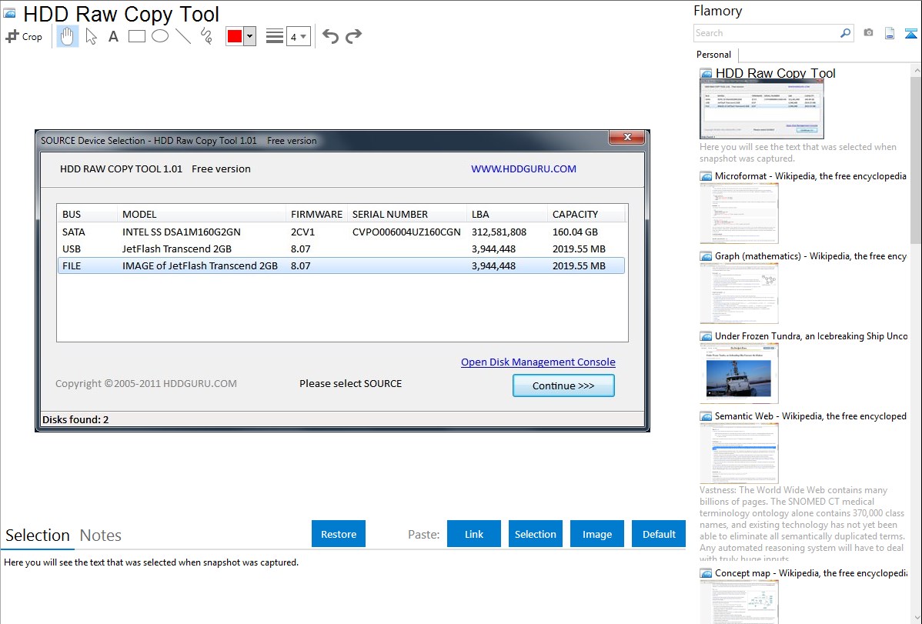The image size is (922, 624).
Task: Open the Graph (mathematics) snapshot thumbnail
Action: 739,293
